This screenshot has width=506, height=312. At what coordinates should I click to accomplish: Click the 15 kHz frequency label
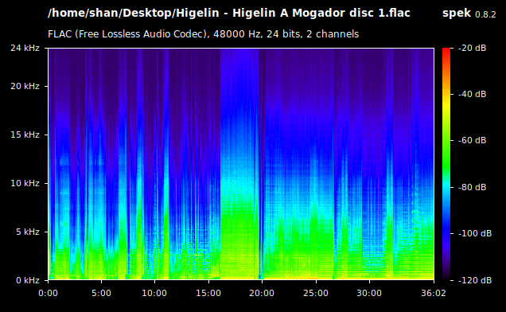click(25, 135)
